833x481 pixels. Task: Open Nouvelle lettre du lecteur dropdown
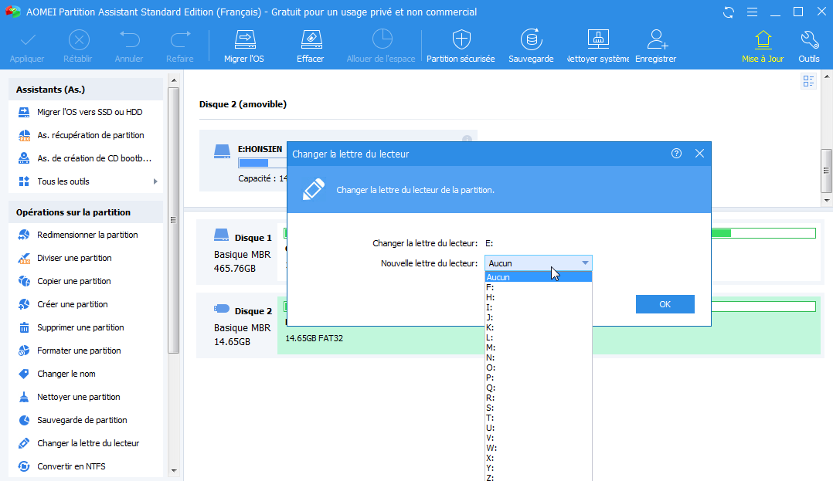pos(538,263)
